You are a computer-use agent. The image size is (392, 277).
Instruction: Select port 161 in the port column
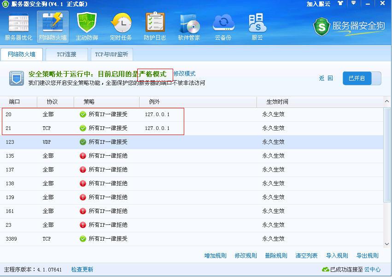click(x=10, y=211)
